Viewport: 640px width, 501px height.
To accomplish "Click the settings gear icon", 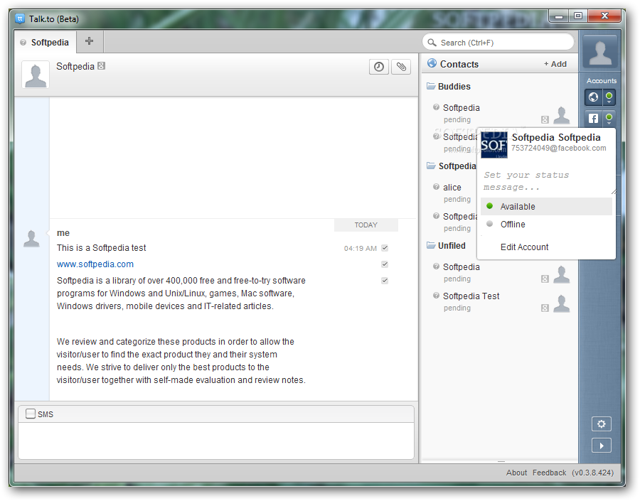I will (x=601, y=424).
